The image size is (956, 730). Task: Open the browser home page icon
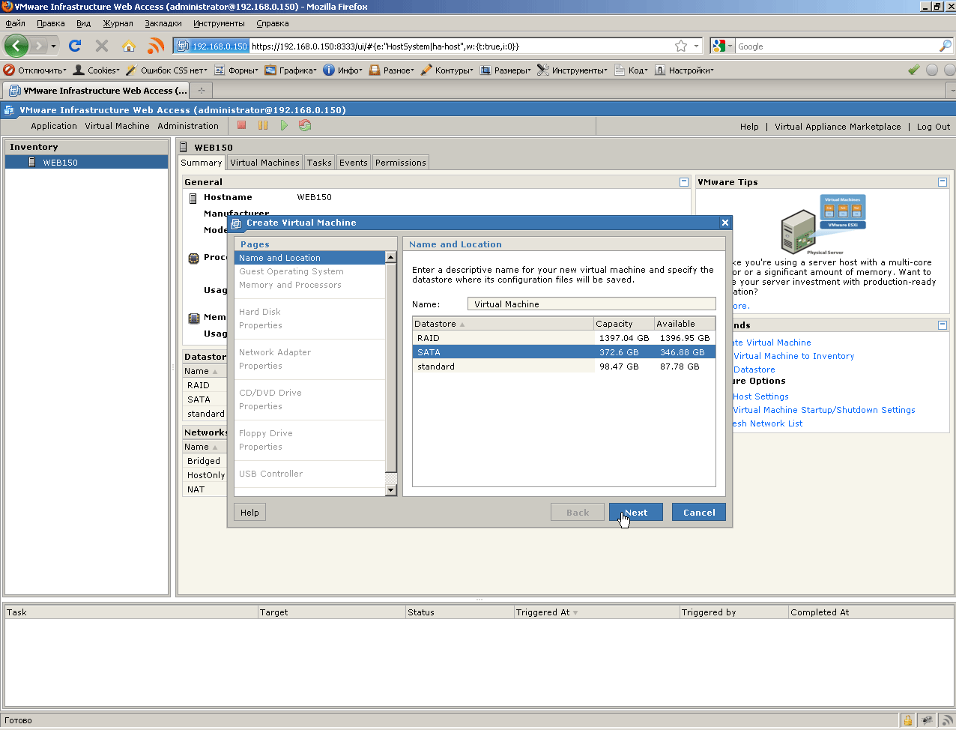tap(129, 46)
